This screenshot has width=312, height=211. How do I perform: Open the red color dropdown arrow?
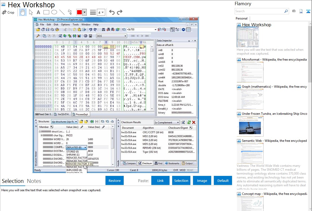pyautogui.click(x=85, y=12)
